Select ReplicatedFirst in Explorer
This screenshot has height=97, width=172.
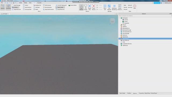click(x=126, y=28)
